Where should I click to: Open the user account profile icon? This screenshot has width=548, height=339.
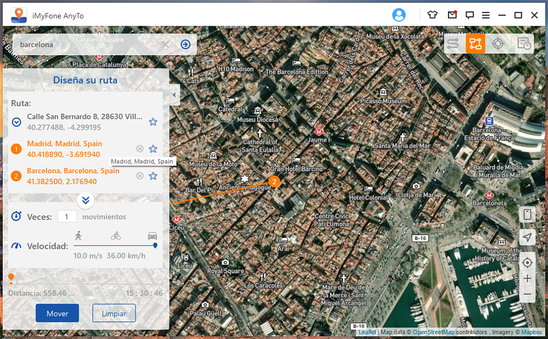click(399, 15)
